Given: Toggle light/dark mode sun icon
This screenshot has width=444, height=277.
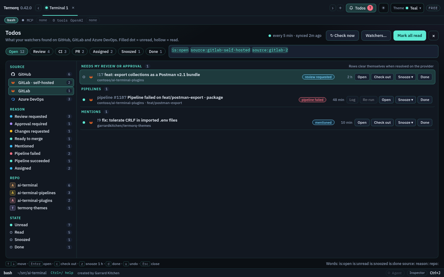Looking at the screenshot, I should click(383, 8).
